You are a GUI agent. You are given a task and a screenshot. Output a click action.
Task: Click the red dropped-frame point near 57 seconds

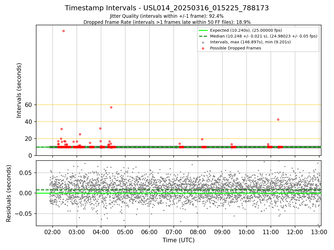pos(111,107)
